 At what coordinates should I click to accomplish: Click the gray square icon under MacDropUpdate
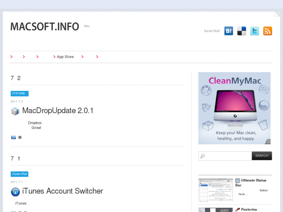click(x=20, y=137)
